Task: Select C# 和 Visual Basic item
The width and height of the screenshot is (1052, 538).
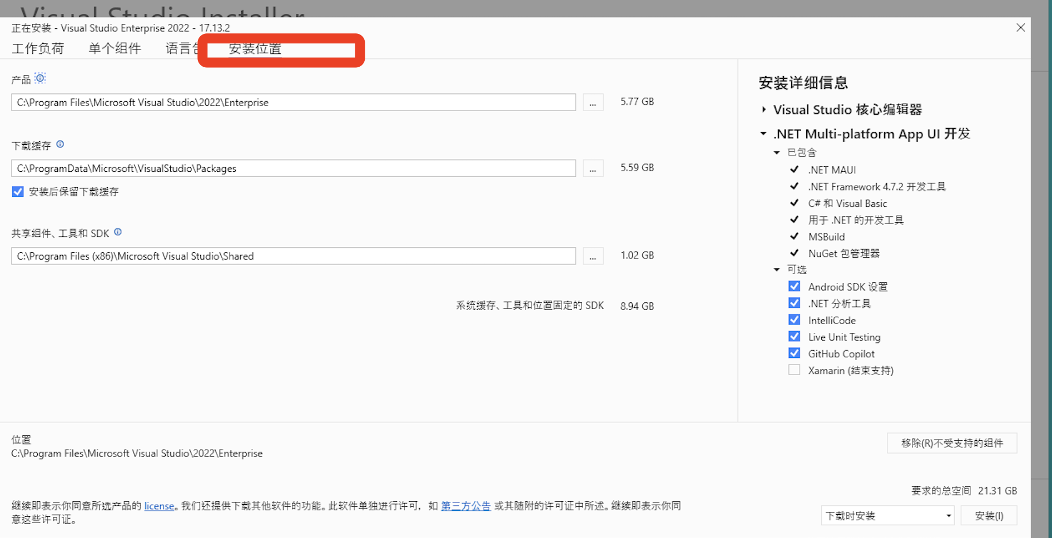Action: 847,203
